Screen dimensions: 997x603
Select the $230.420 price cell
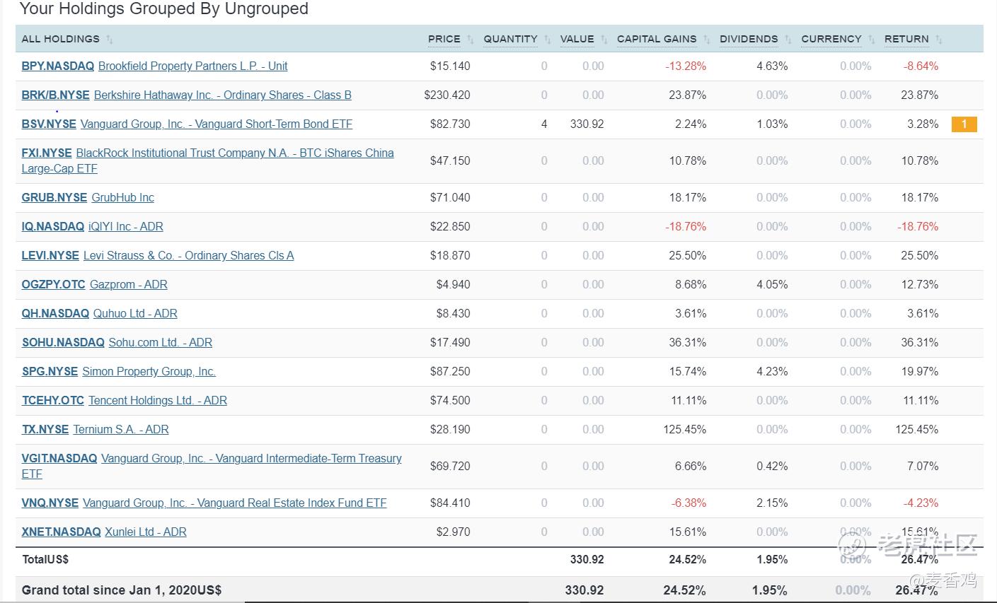click(447, 95)
